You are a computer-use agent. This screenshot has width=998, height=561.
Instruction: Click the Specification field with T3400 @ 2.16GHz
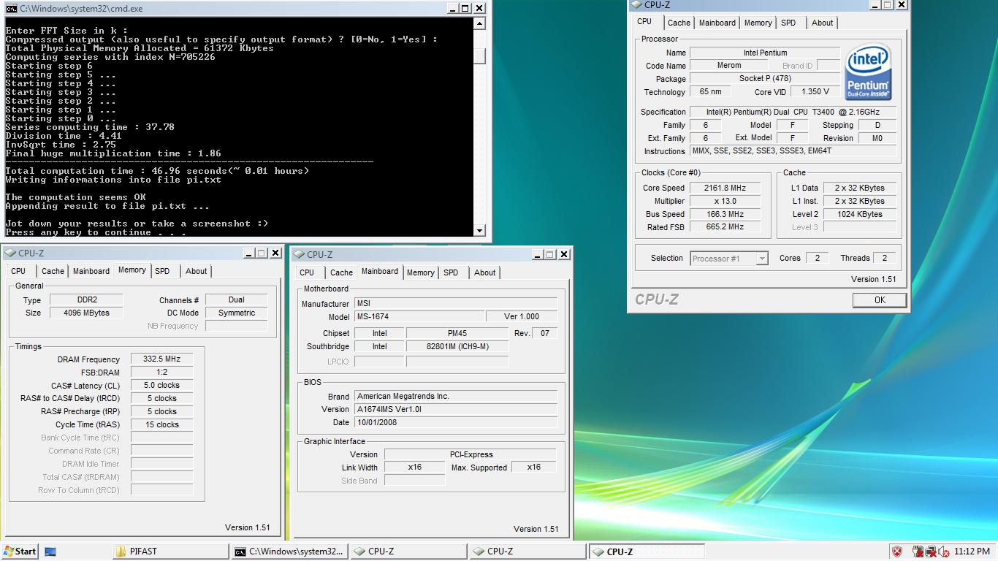tap(793, 112)
